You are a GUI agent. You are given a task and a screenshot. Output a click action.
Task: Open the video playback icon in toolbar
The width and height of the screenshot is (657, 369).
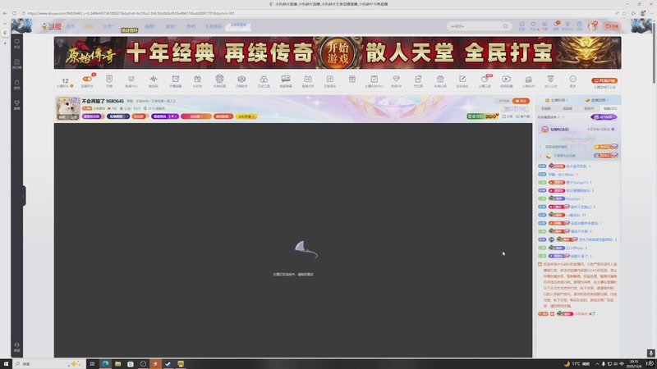[507, 79]
